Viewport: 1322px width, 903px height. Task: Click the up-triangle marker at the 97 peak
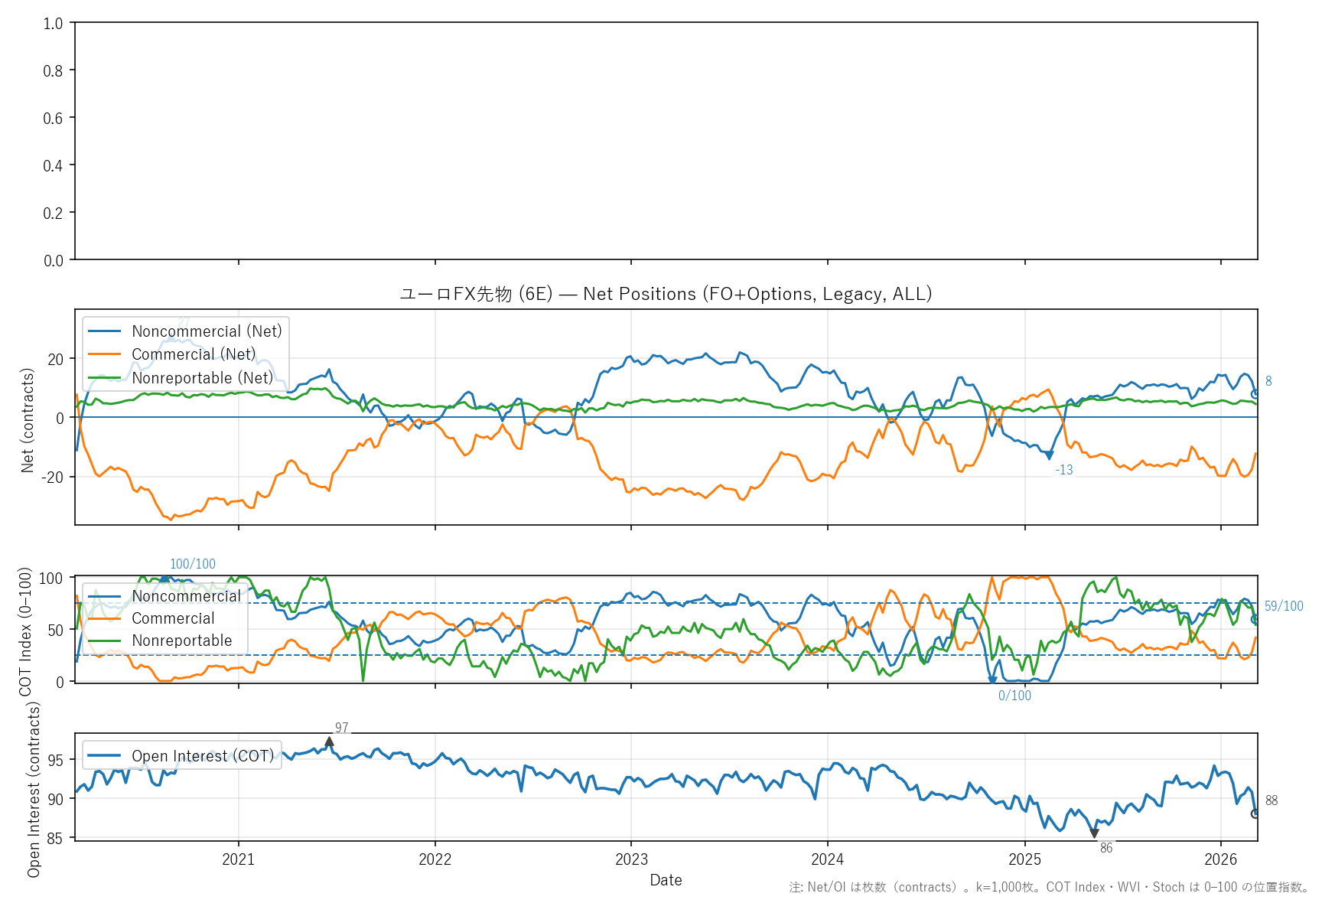pos(329,742)
